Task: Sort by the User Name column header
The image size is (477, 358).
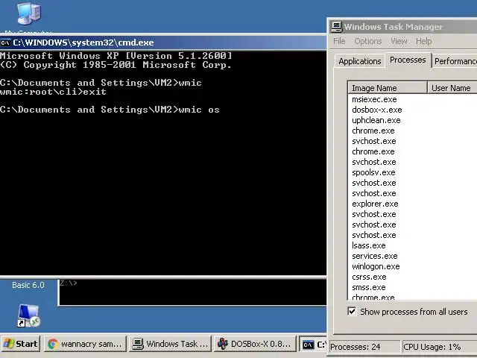Action: [x=452, y=88]
